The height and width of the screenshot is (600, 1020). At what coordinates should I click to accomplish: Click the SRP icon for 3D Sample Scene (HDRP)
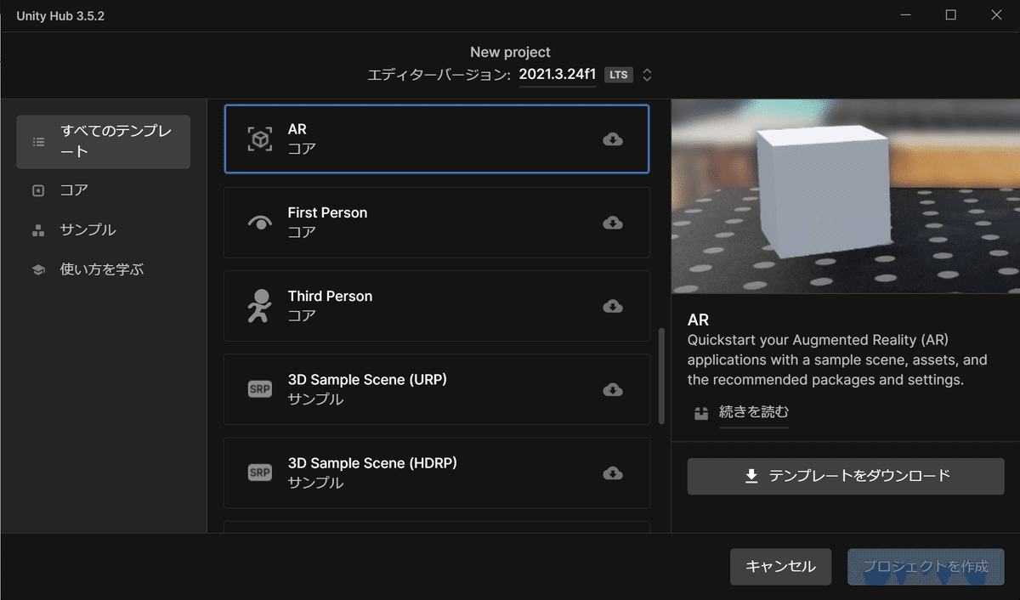(259, 472)
